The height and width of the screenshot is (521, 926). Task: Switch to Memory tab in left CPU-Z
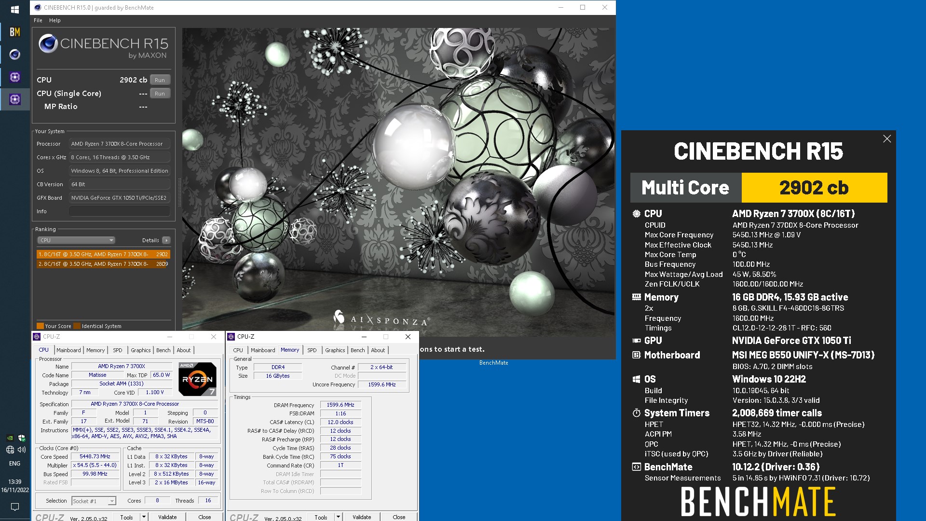(95, 350)
